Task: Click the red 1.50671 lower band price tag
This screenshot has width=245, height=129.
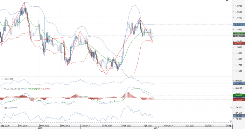Action: pos(239,43)
